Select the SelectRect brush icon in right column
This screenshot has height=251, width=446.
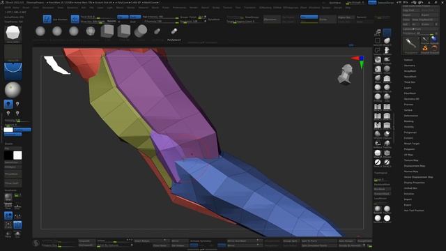click(378, 42)
